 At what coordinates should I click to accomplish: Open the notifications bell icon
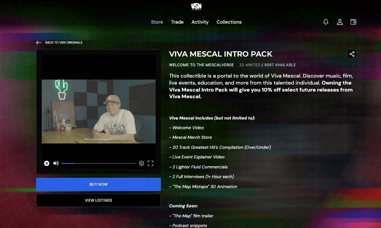(x=326, y=22)
